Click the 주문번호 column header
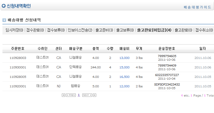The height and width of the screenshot is (113, 214). (x=18, y=49)
